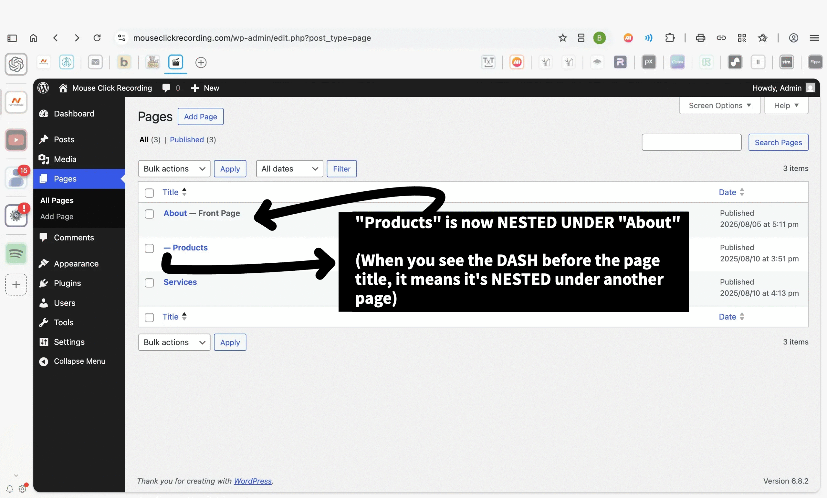Image resolution: width=827 pixels, height=498 pixels.
Task: Click the ChatGPT sidebar icon
Action: pyautogui.click(x=16, y=64)
